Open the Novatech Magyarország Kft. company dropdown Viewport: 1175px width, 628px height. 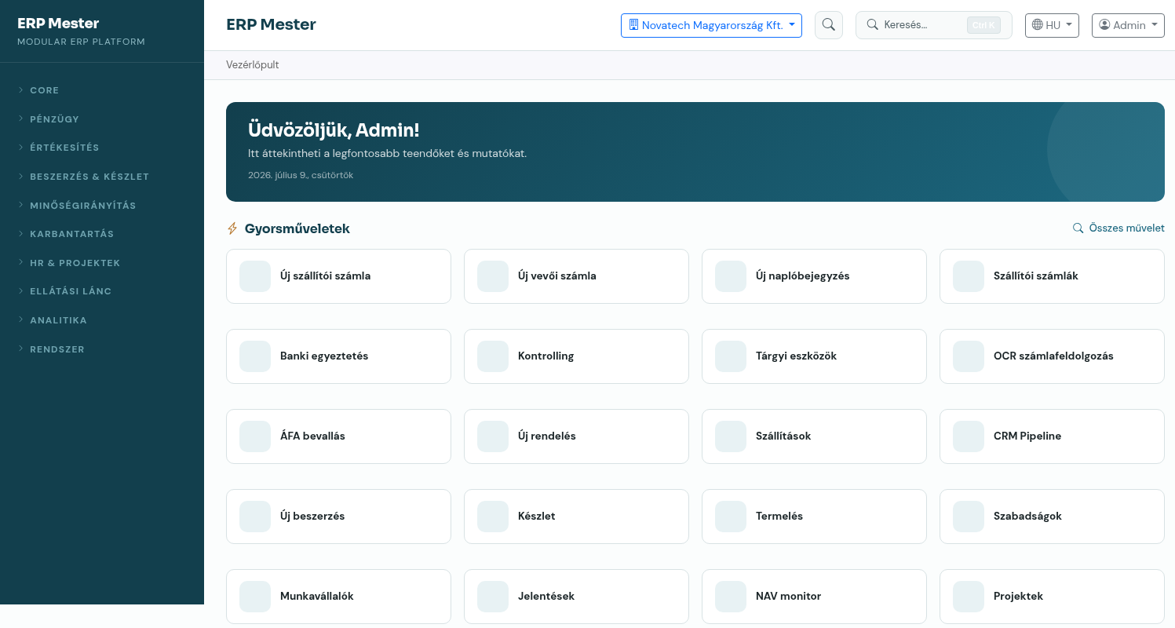click(x=711, y=25)
